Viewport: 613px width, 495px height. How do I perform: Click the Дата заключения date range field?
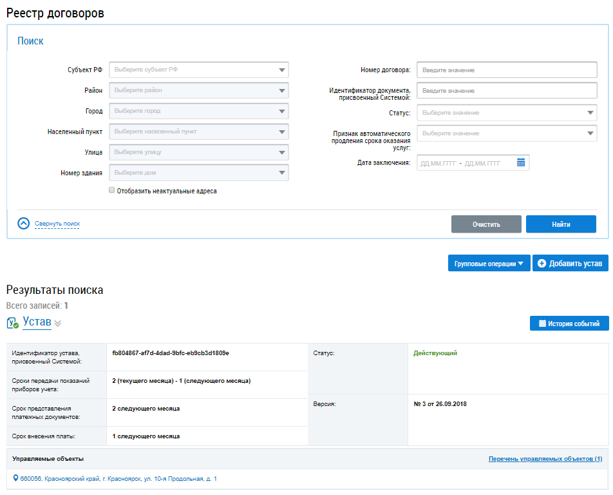[x=473, y=163]
